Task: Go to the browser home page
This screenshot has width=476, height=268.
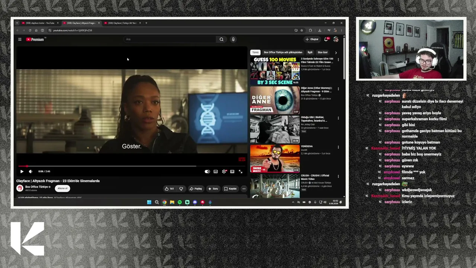Action: click(36, 31)
